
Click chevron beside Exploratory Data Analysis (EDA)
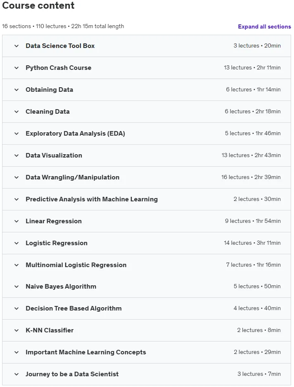coord(17,134)
